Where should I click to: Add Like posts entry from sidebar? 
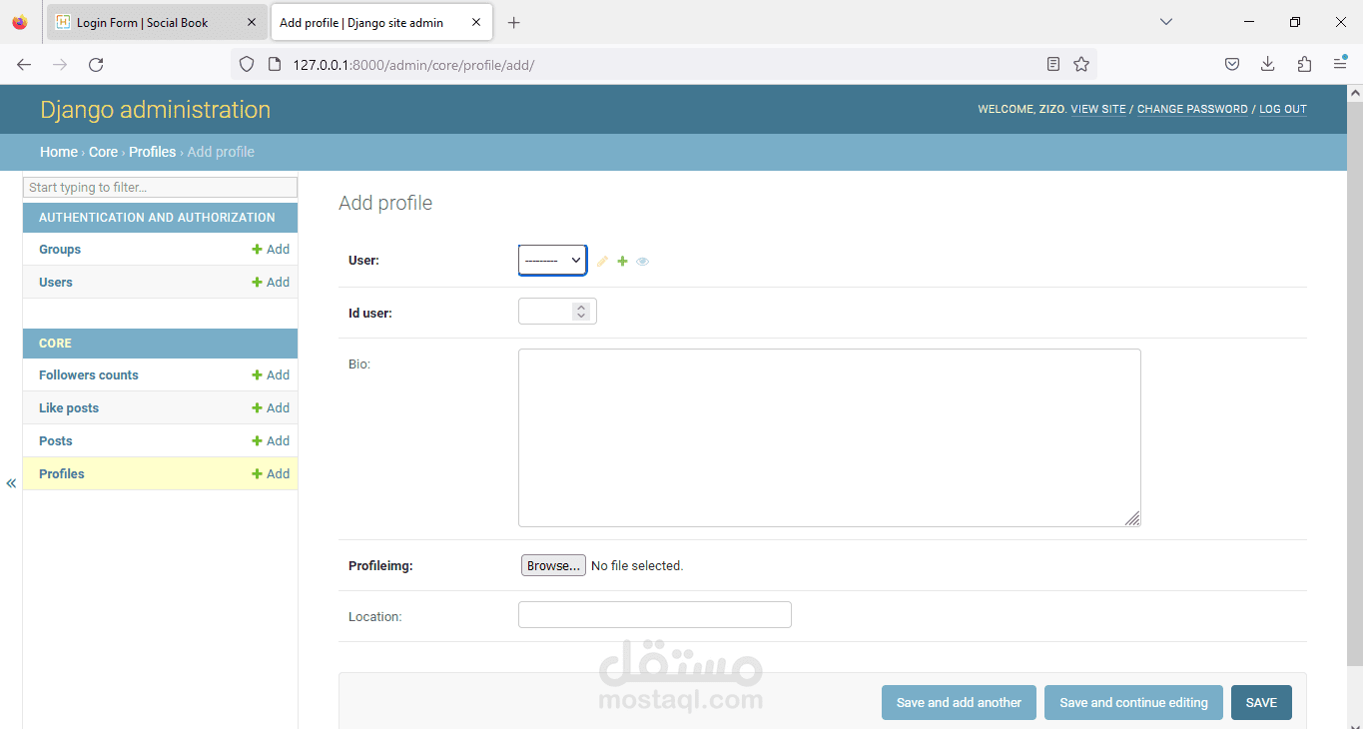271,408
